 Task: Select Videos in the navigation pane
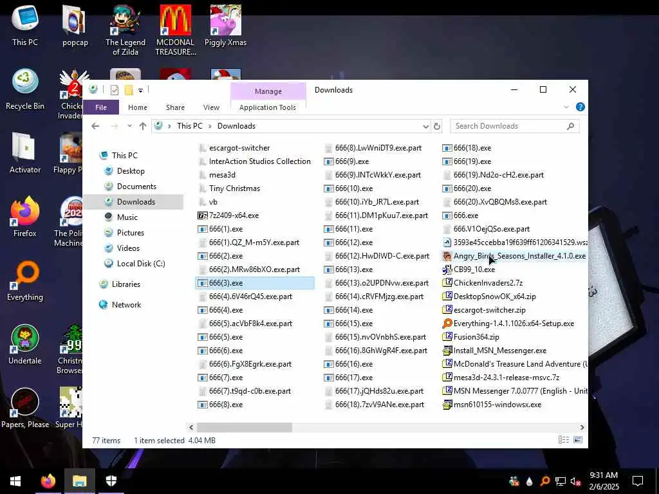pyautogui.click(x=128, y=248)
